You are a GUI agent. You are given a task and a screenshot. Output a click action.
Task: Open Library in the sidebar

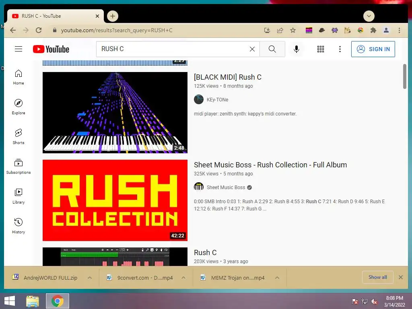tap(19, 196)
